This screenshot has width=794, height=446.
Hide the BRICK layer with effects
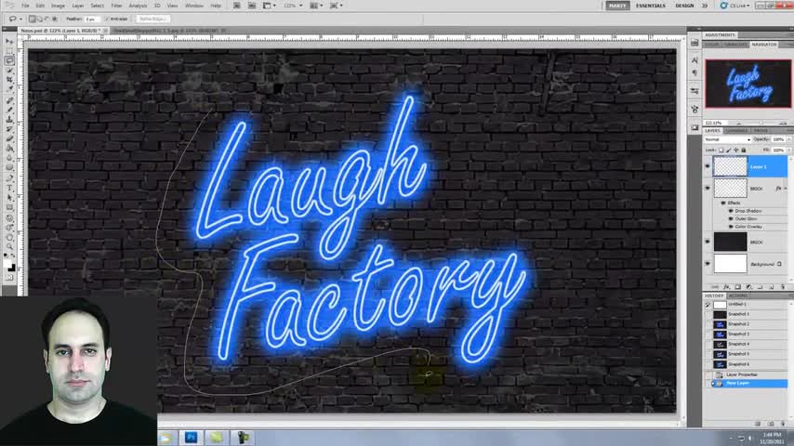click(x=708, y=188)
